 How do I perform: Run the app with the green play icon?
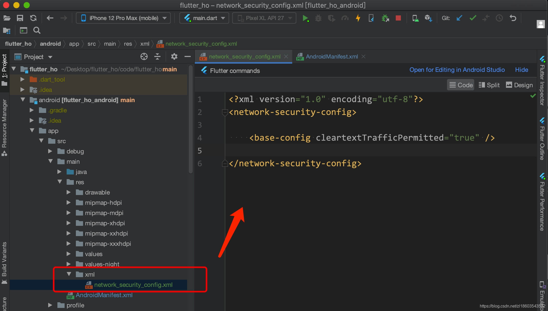(x=305, y=18)
